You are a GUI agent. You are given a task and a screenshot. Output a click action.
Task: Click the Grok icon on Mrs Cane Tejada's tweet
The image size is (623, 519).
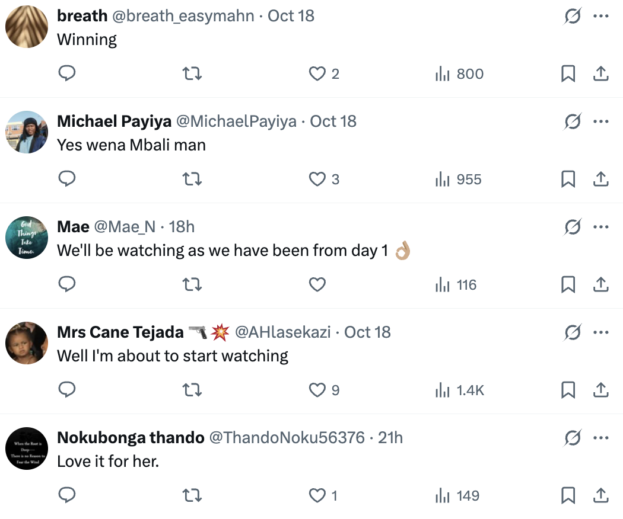click(572, 332)
